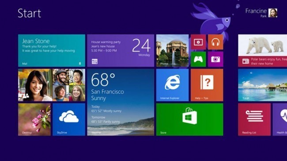Click the 68° temperature reading
The width and height of the screenshot is (287, 161).
103,80
